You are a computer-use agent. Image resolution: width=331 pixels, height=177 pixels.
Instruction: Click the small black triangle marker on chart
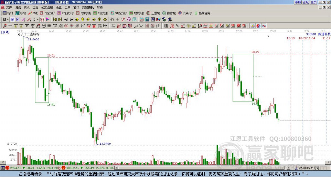click(x=268, y=36)
